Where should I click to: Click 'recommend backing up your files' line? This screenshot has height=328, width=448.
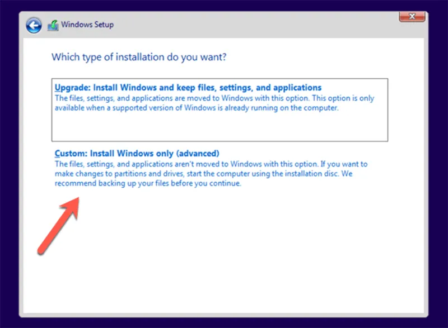148,184
